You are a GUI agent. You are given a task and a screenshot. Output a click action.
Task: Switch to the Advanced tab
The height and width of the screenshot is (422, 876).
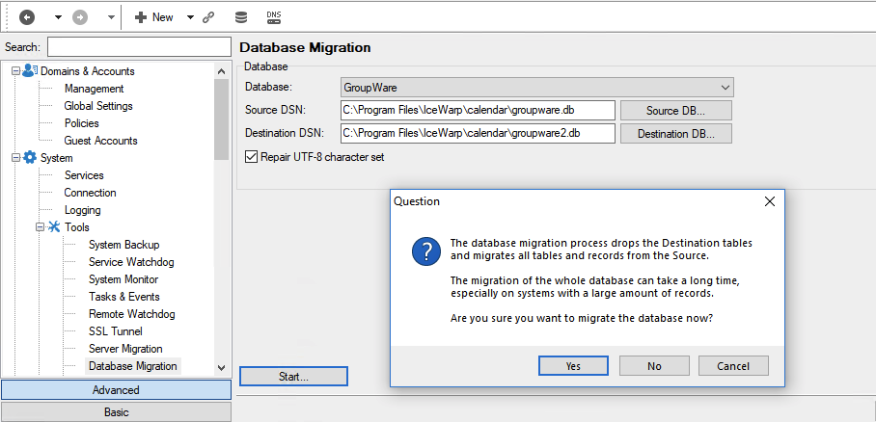point(116,389)
